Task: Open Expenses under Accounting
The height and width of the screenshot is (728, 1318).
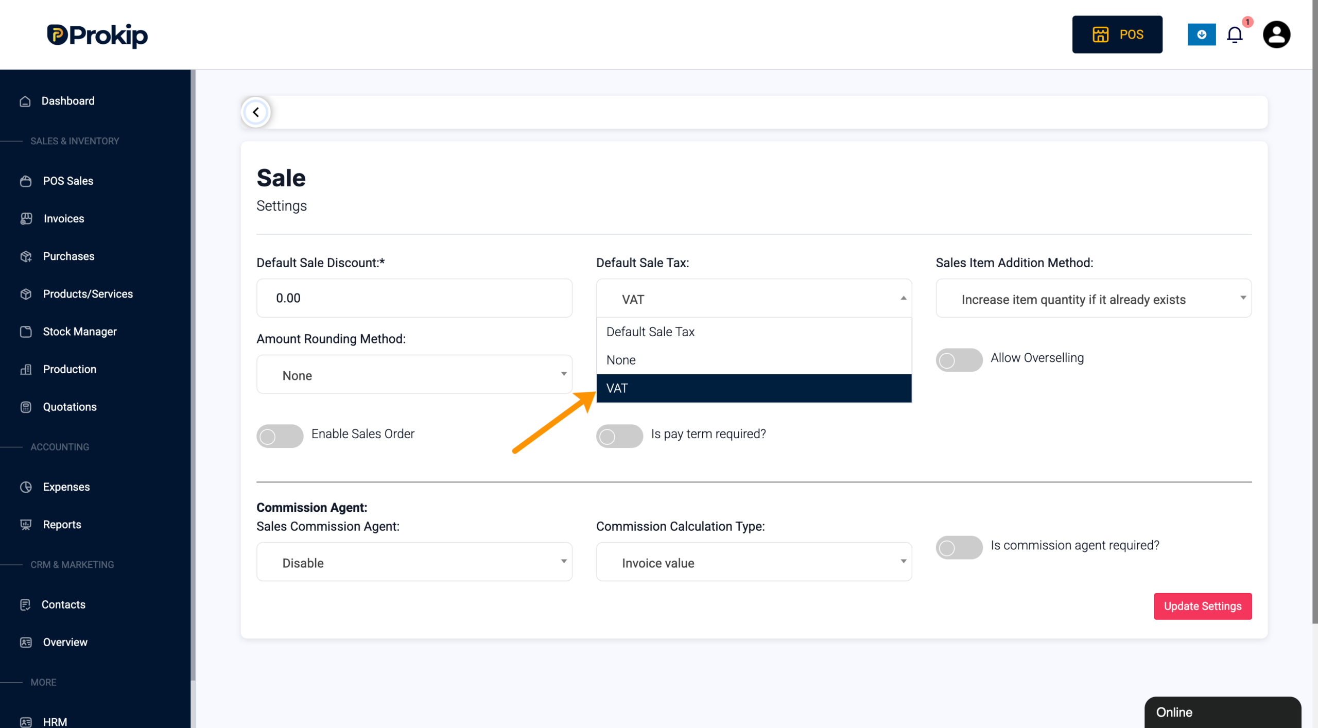Action: 66,487
